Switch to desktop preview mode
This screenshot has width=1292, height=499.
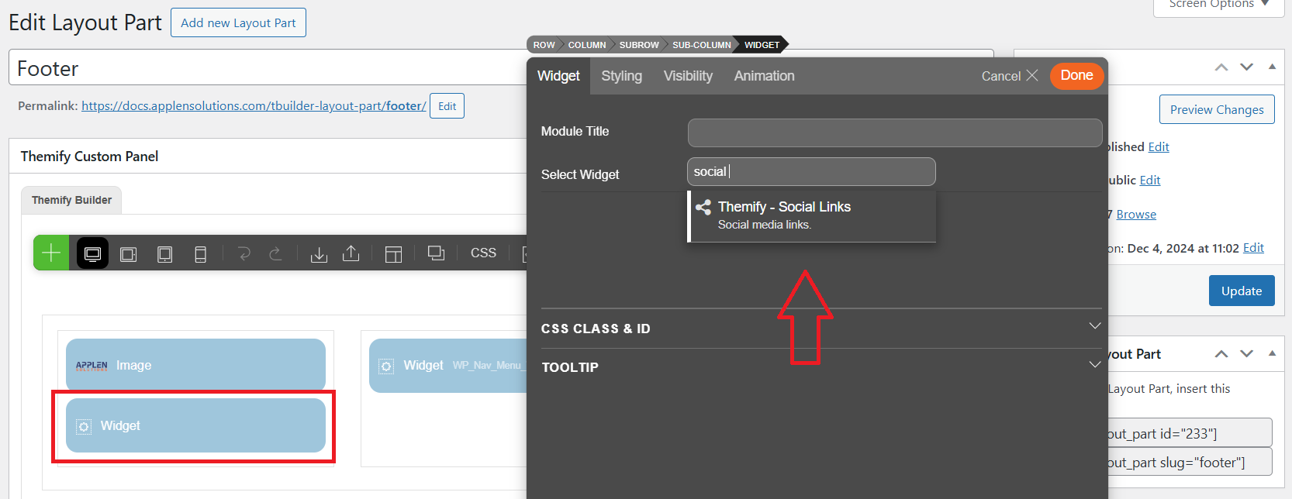92,253
